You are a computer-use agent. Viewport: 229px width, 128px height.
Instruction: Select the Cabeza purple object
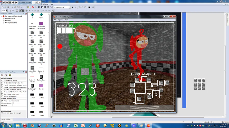point(41,87)
